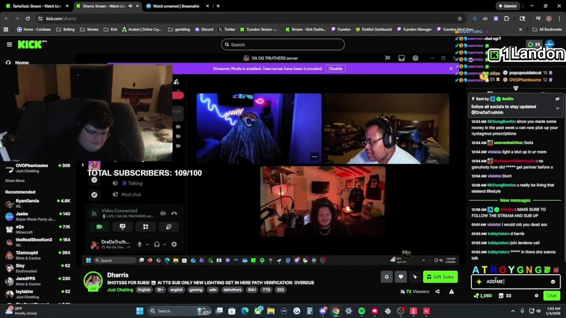Open options on the blue-lit camera tile
Screen dimensions: 566x318
pos(314,156)
